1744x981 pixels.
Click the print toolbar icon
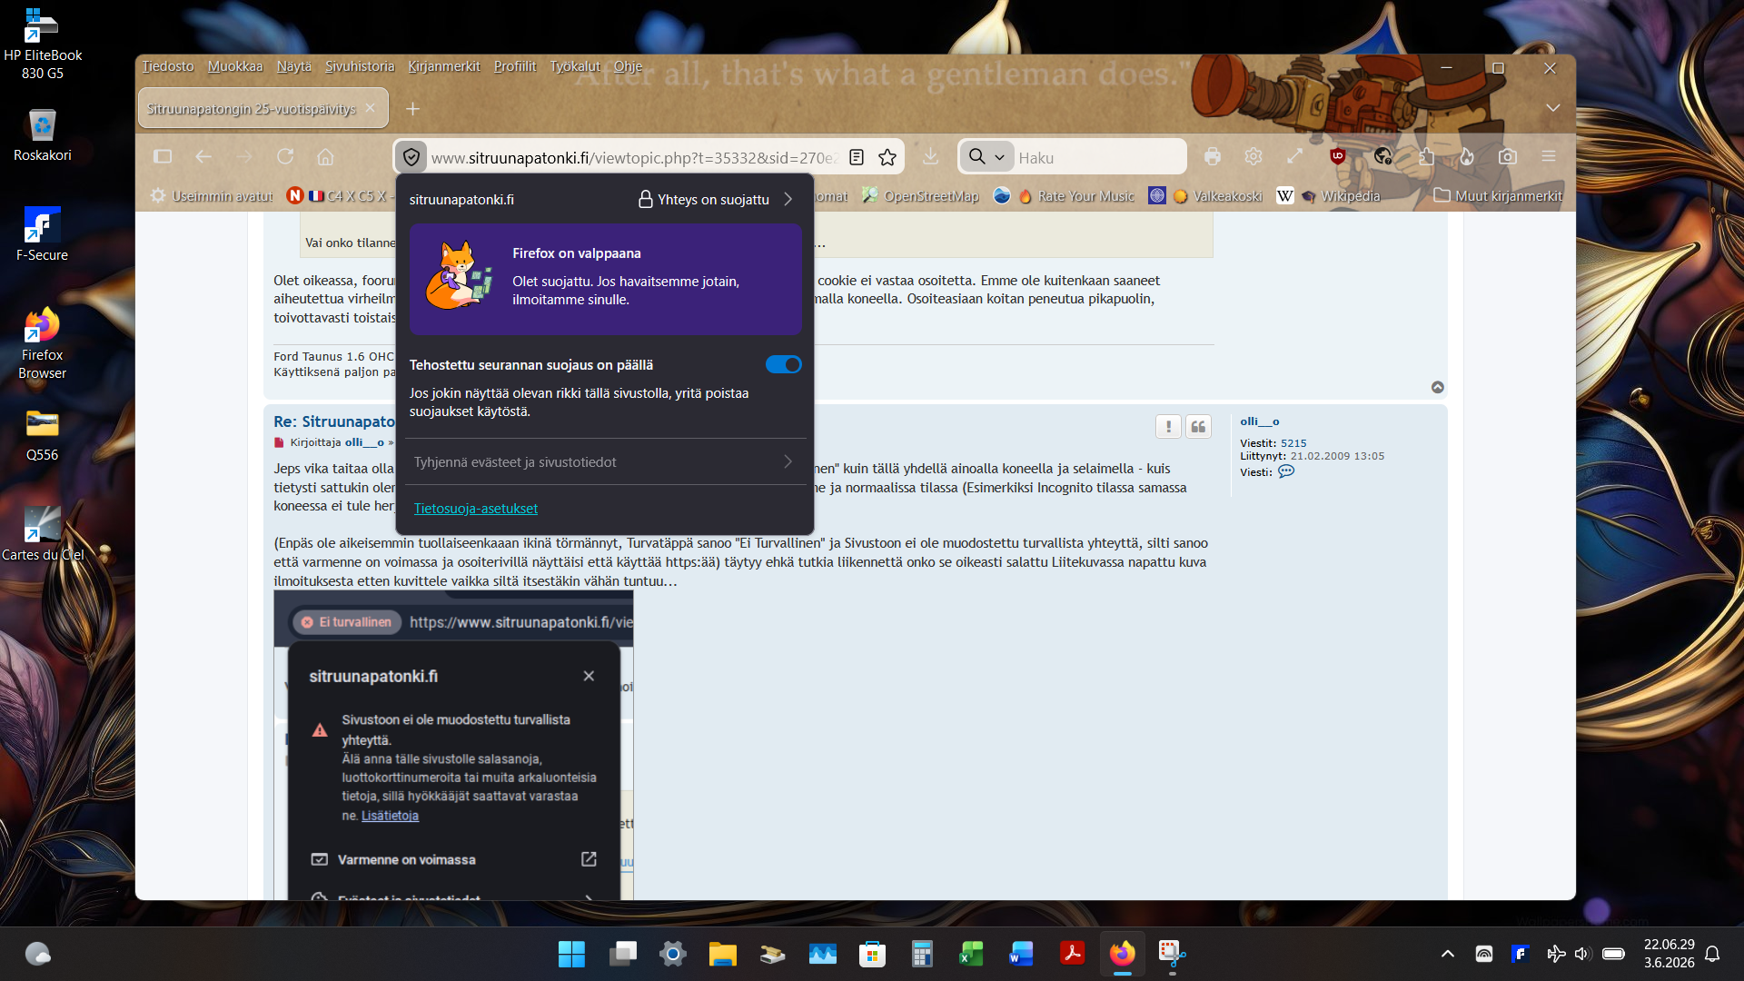[1212, 157]
